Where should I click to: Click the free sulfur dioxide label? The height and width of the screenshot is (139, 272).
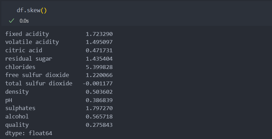(x=37, y=75)
